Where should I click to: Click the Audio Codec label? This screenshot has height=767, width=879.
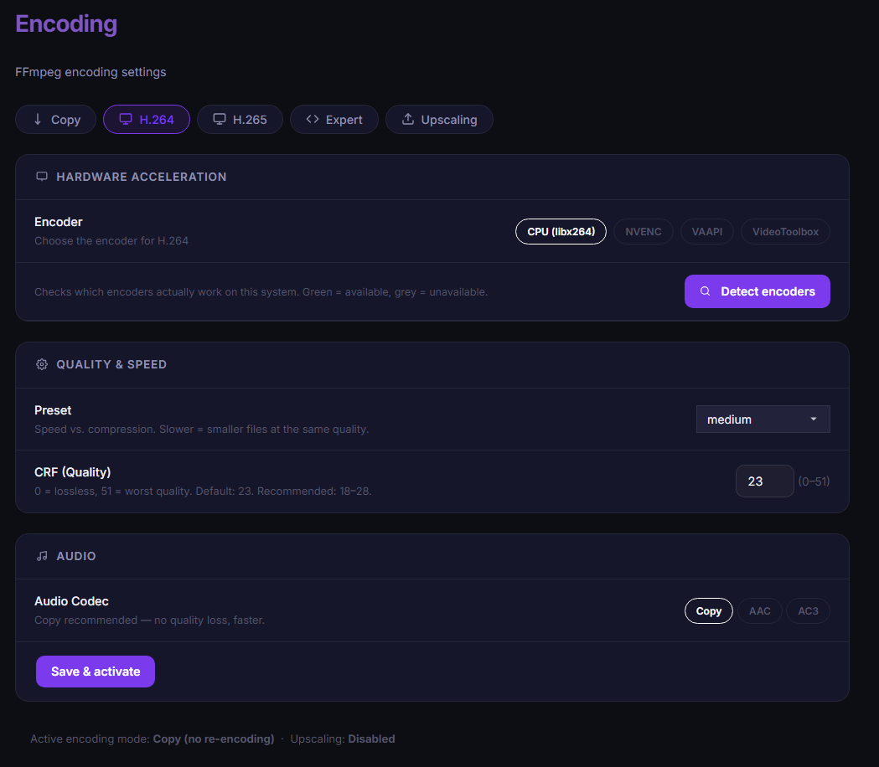click(x=71, y=601)
